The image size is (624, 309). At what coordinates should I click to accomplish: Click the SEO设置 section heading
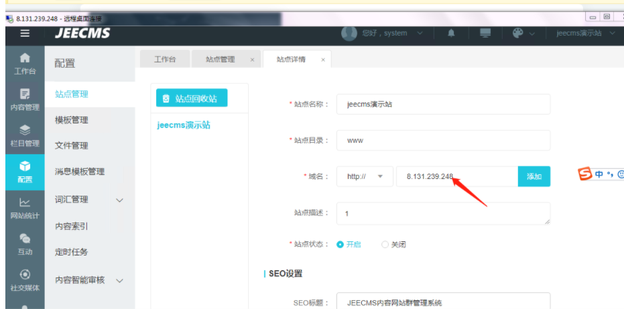click(286, 273)
